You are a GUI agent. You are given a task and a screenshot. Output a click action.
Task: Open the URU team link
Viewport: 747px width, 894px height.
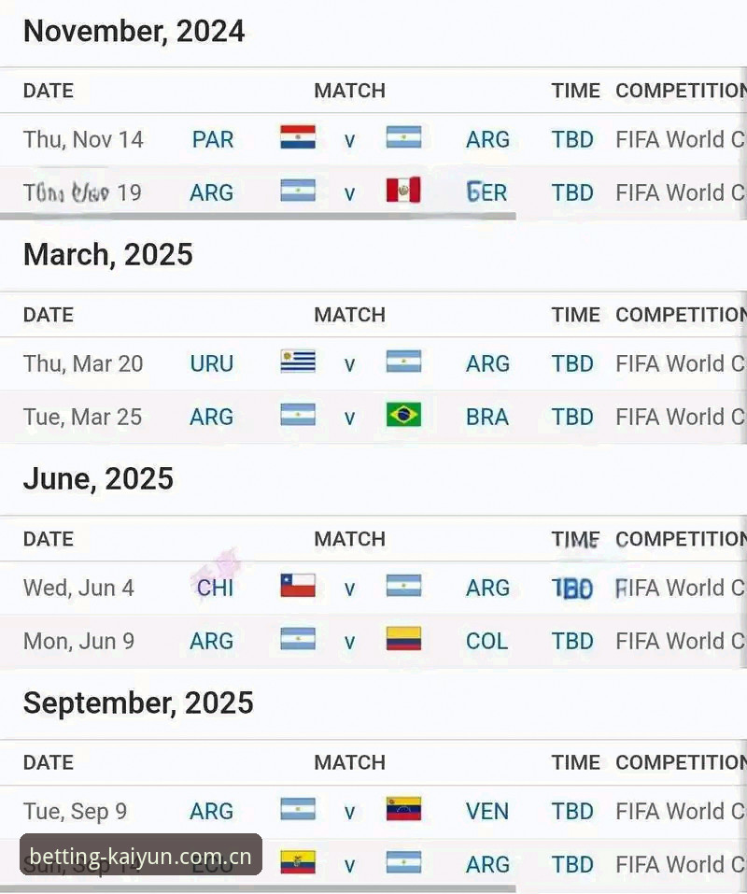tap(212, 363)
